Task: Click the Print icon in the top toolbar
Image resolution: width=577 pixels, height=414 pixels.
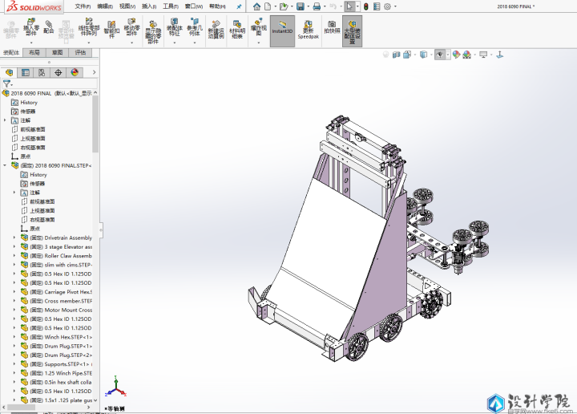Action: click(x=317, y=6)
